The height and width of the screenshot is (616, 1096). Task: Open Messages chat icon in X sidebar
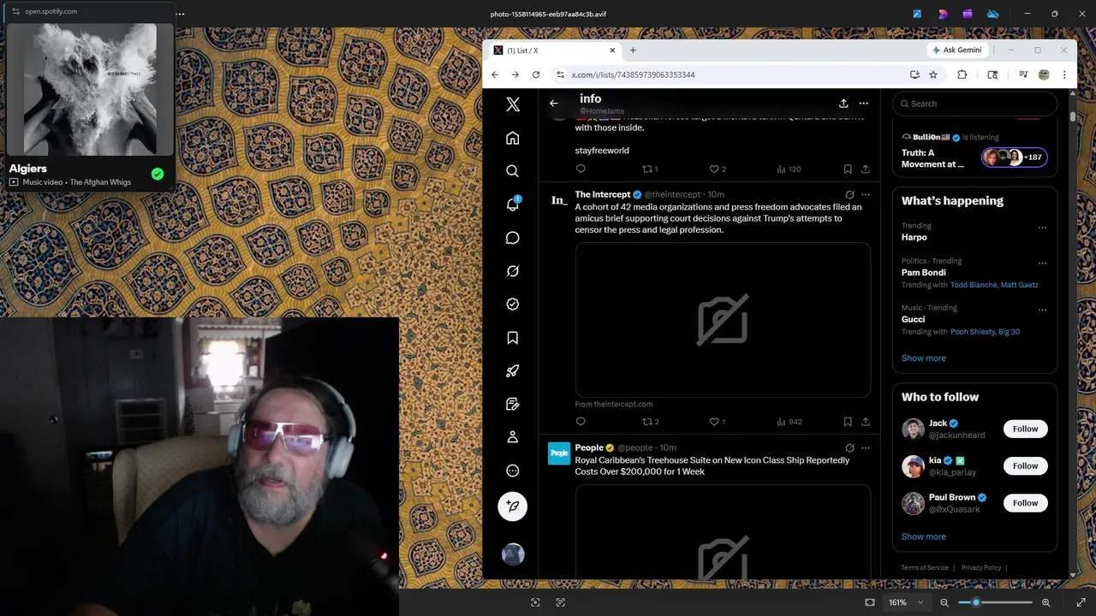point(513,238)
